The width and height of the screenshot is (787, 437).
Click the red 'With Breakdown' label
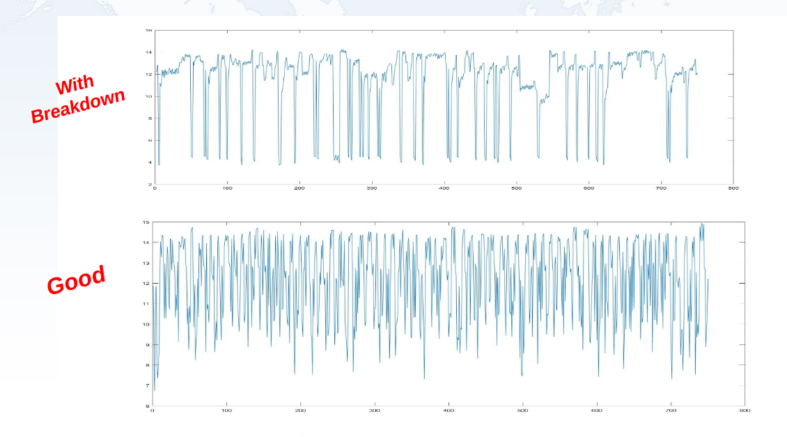point(77,100)
